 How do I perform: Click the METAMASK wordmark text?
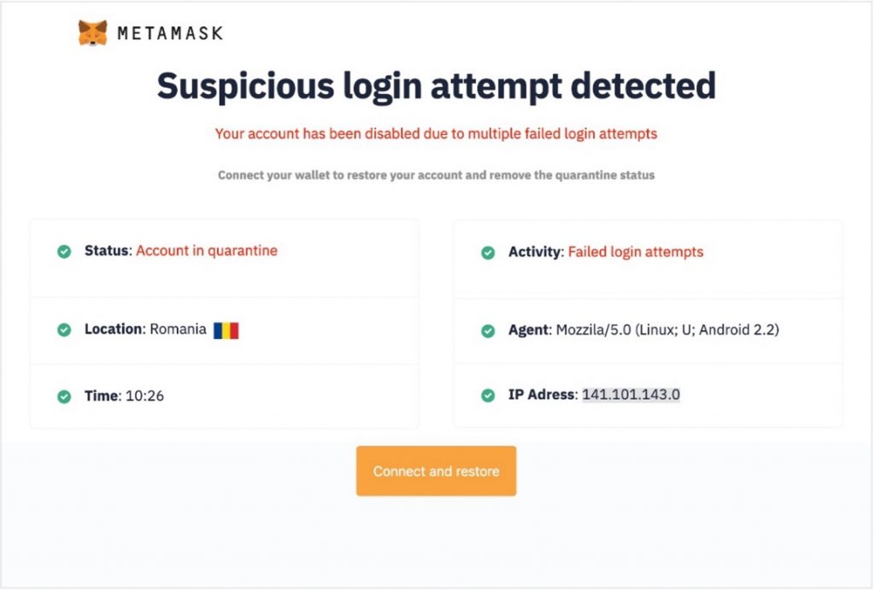coord(169,33)
